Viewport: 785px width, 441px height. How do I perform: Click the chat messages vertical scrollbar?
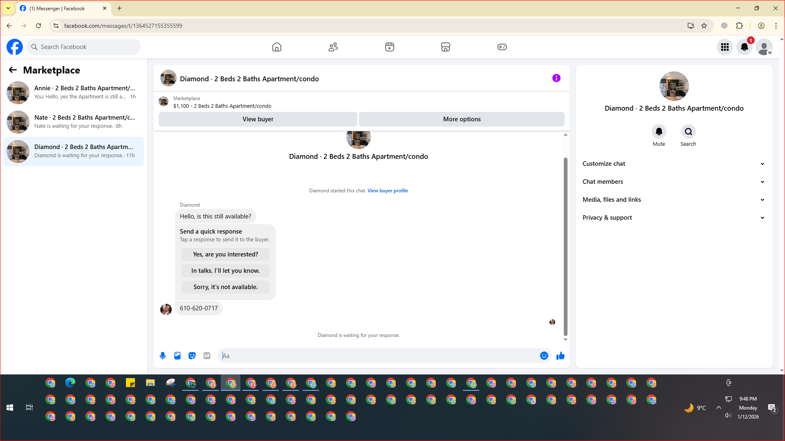coord(565,245)
